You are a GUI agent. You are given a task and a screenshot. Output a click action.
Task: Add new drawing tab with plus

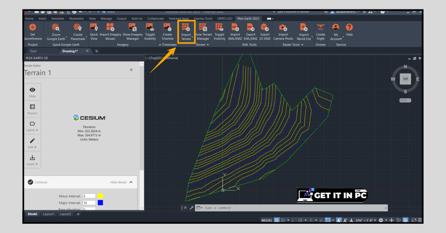coord(97,51)
